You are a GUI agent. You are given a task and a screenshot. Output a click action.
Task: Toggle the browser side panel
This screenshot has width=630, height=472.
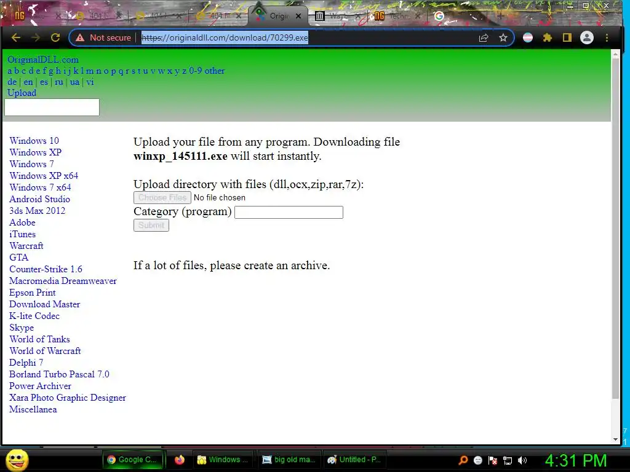(x=567, y=37)
